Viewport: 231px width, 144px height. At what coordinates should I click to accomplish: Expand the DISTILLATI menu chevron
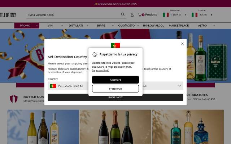coord(87,26)
